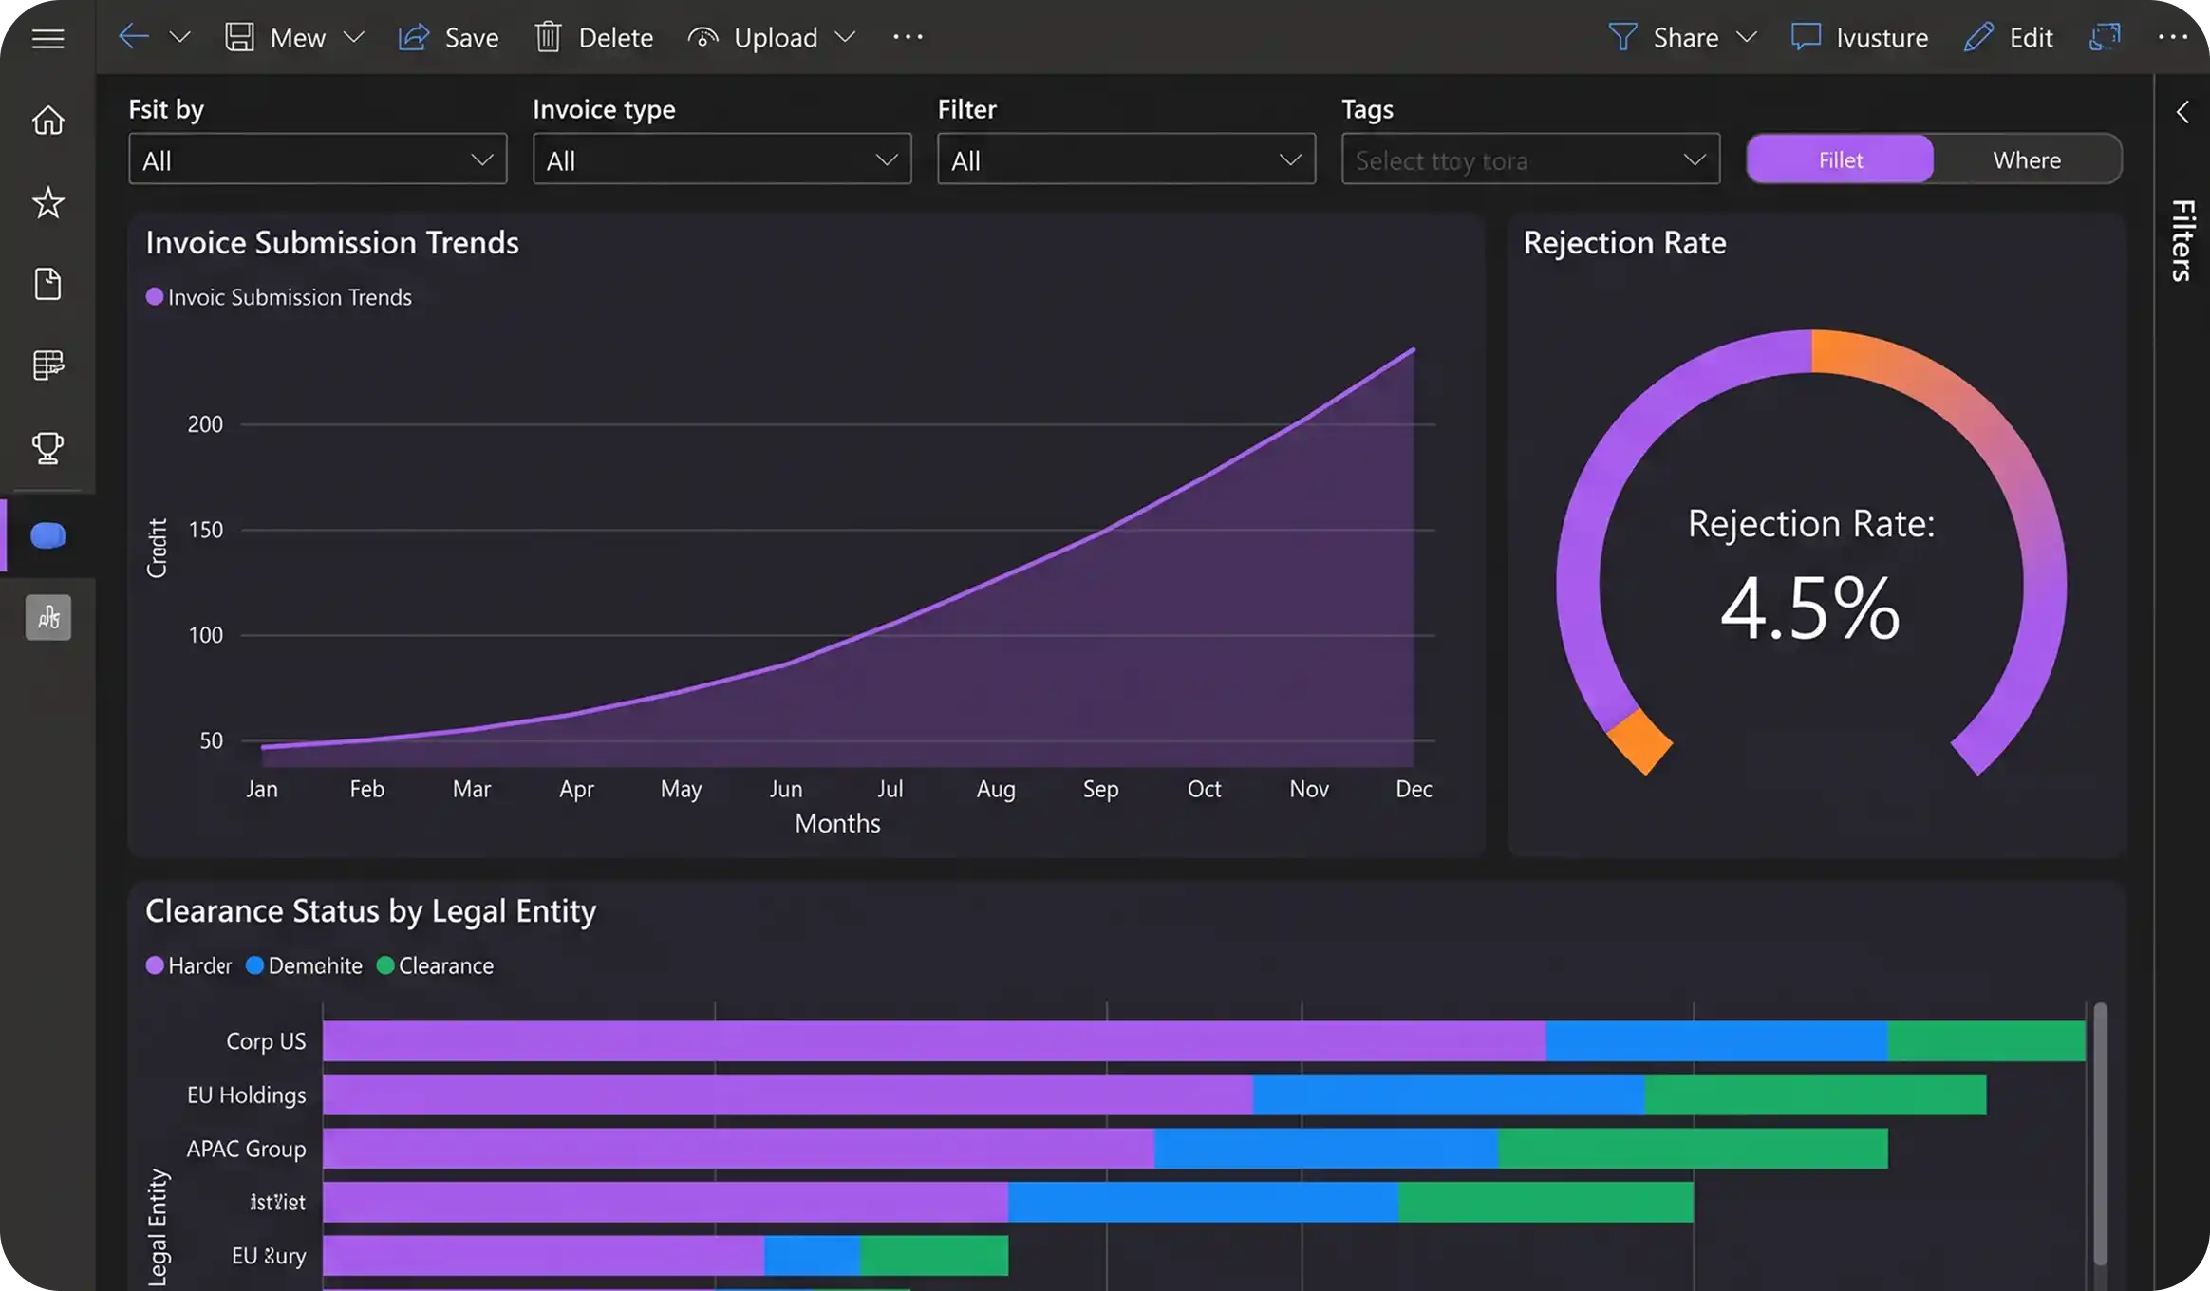The height and width of the screenshot is (1291, 2210).
Task: Go back with the left arrow
Action: tap(133, 37)
